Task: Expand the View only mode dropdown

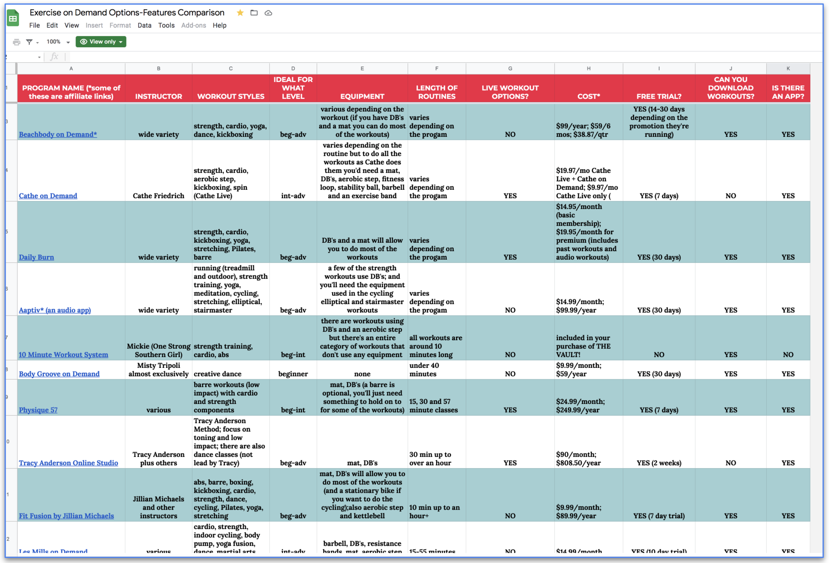Action: [x=121, y=42]
